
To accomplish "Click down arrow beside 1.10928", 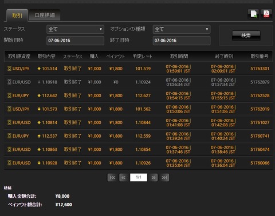I will click(x=39, y=163).
